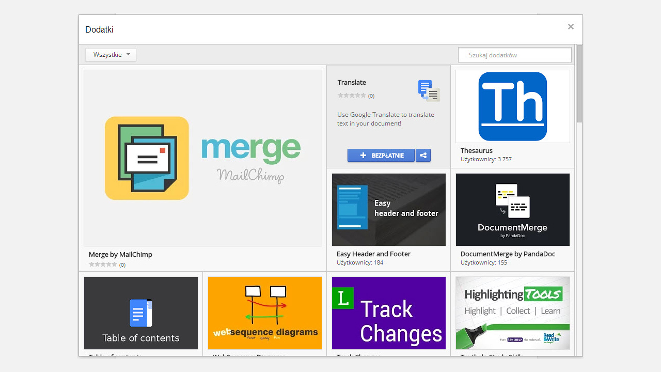The width and height of the screenshot is (661, 372).
Task: Expand the Wszystkie category dropdown
Action: [111, 55]
